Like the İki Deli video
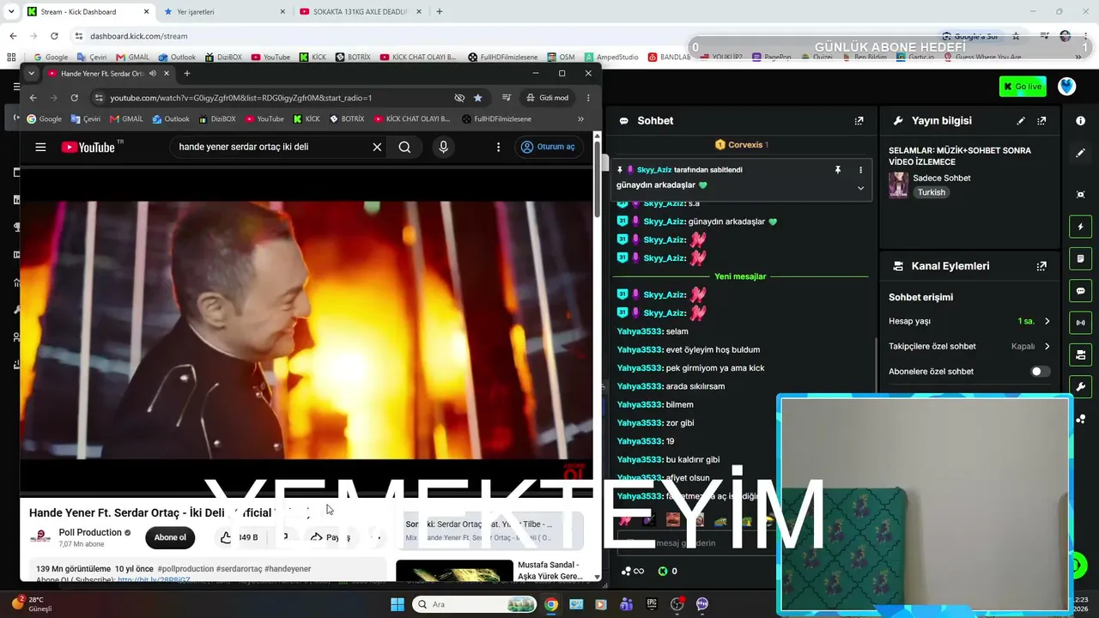The width and height of the screenshot is (1099, 618). (226, 537)
